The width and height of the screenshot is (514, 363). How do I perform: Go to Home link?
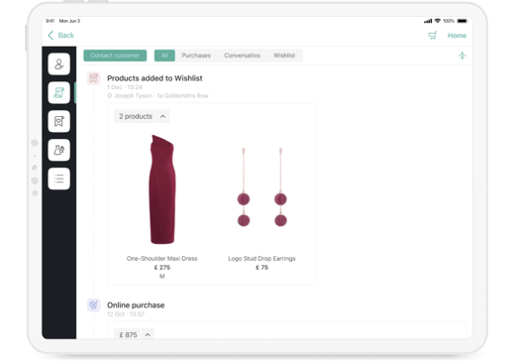click(457, 36)
